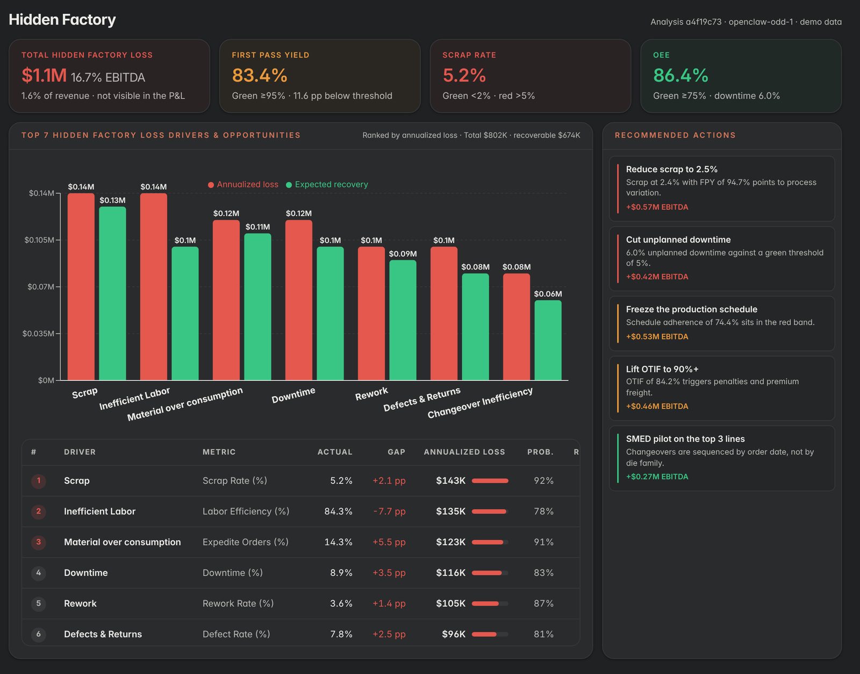Open Freeze the production schedule action
Viewport: 860px width, 674px height.
pyautogui.click(x=722, y=323)
